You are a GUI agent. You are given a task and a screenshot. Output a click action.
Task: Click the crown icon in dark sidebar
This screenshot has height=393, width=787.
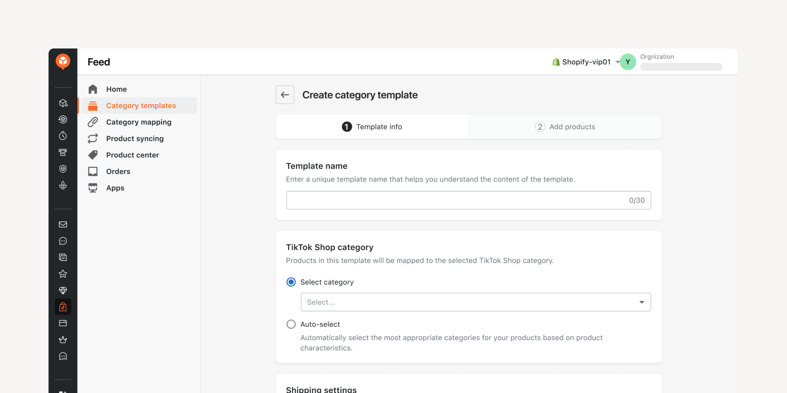[63, 340]
